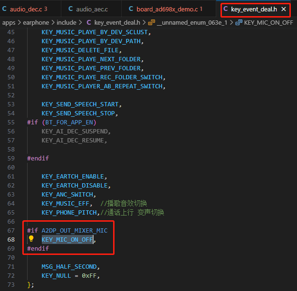
Task: Click KEY_MUSIC_PLAYE_BY_DEV_SCLUST on line 45
Action: (95, 32)
